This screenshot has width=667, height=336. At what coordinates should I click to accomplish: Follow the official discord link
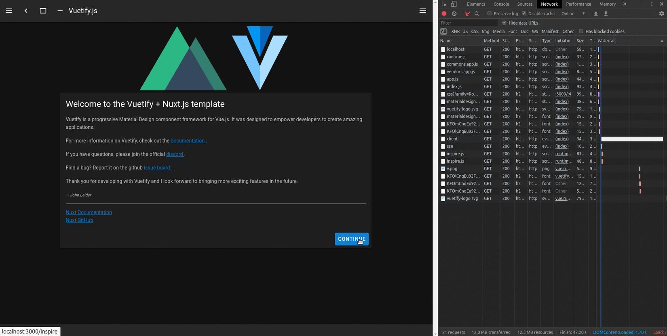click(175, 154)
